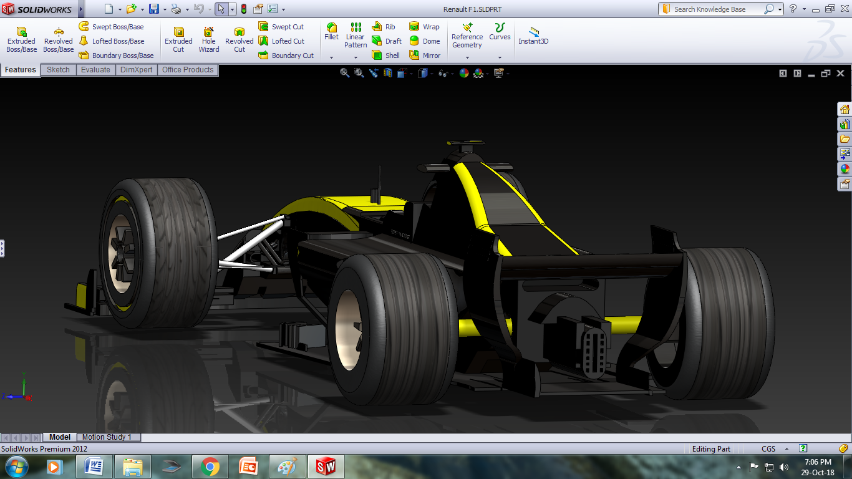Open the Appearances tab in task pane
This screenshot has height=479, width=852.
[845, 169]
